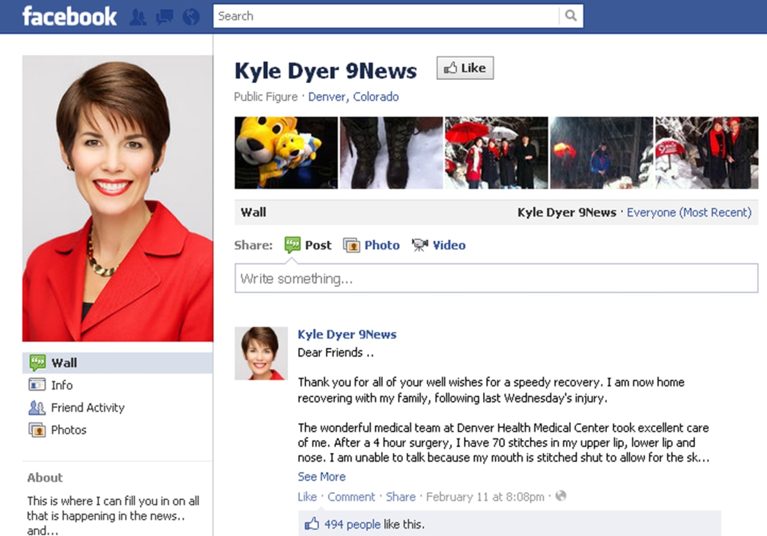Open the large profile picture
Viewport: 767px width, 536px height.
(x=118, y=198)
